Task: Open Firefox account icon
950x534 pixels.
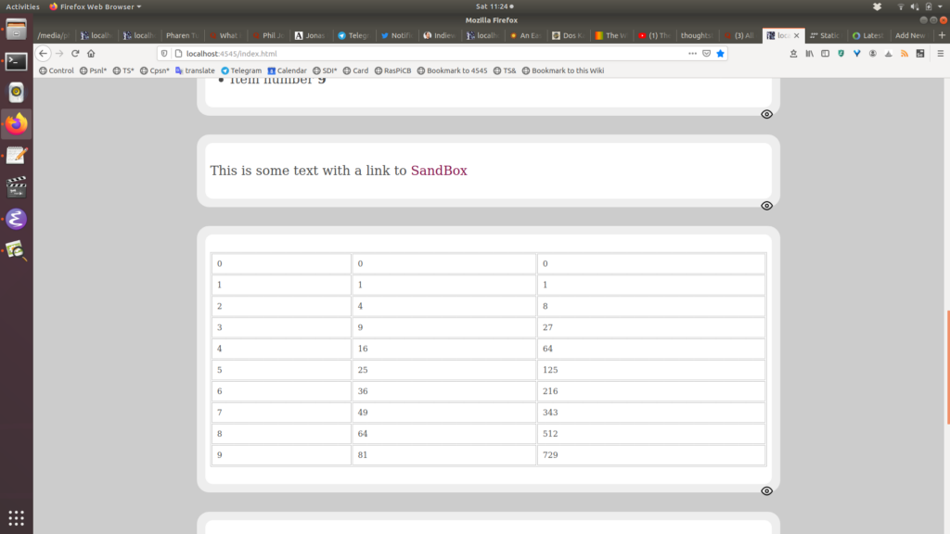Action: pos(872,53)
